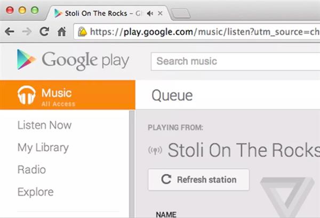Click the sidebar vertical scrollbar
Image resolution: width=320 pixels, height=218 pixels.
tap(132, 164)
